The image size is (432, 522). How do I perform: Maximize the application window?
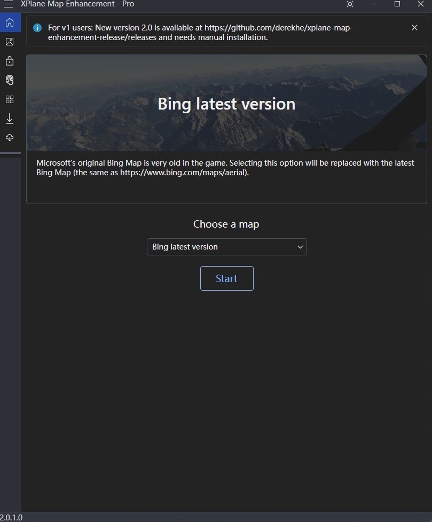[x=397, y=4]
